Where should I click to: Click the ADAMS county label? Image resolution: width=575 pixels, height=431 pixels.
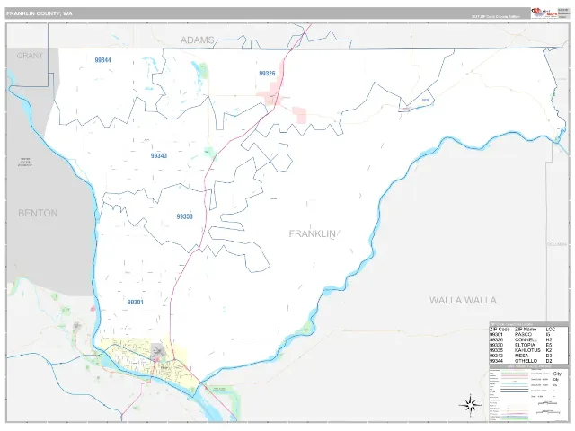pyautogui.click(x=198, y=40)
